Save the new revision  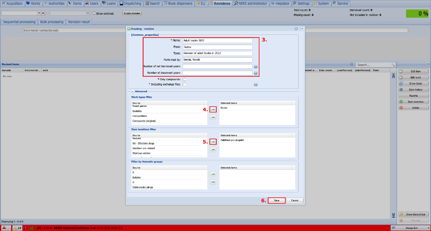[x=277, y=201]
